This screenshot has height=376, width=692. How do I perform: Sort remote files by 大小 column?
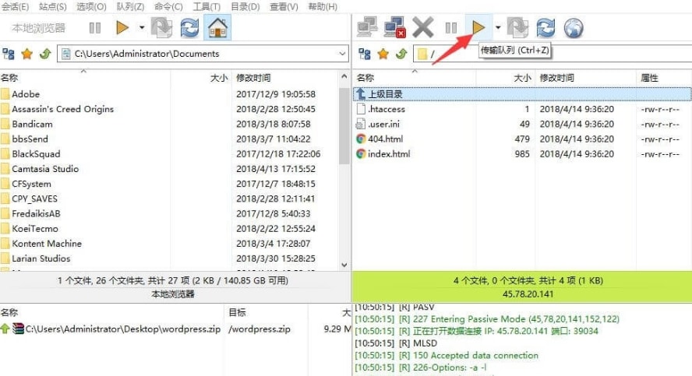522,78
